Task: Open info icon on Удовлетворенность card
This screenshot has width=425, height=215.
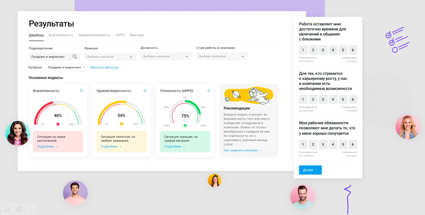Action: [x=145, y=91]
